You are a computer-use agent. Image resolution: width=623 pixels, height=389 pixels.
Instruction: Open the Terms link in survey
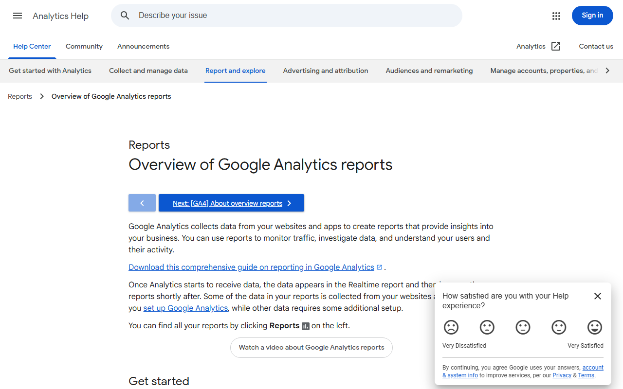coord(586,375)
